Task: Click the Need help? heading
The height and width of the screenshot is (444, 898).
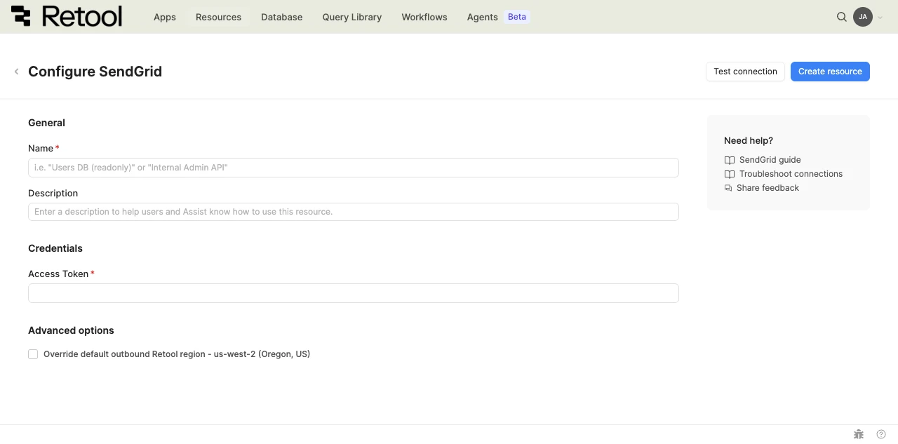Action: [749, 140]
